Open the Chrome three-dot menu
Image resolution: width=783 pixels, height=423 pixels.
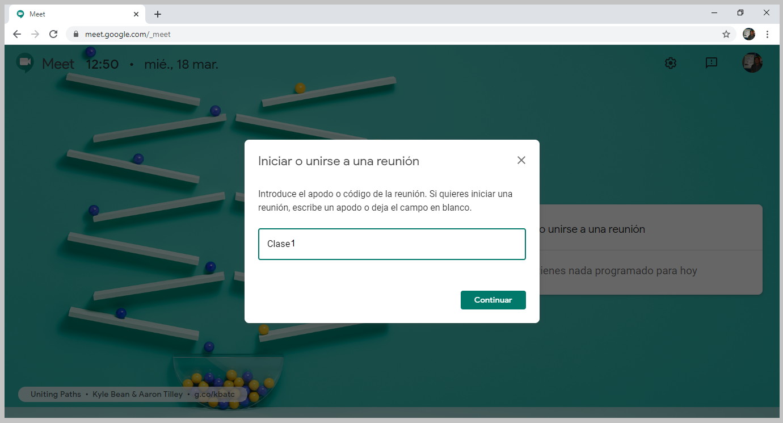(x=767, y=34)
